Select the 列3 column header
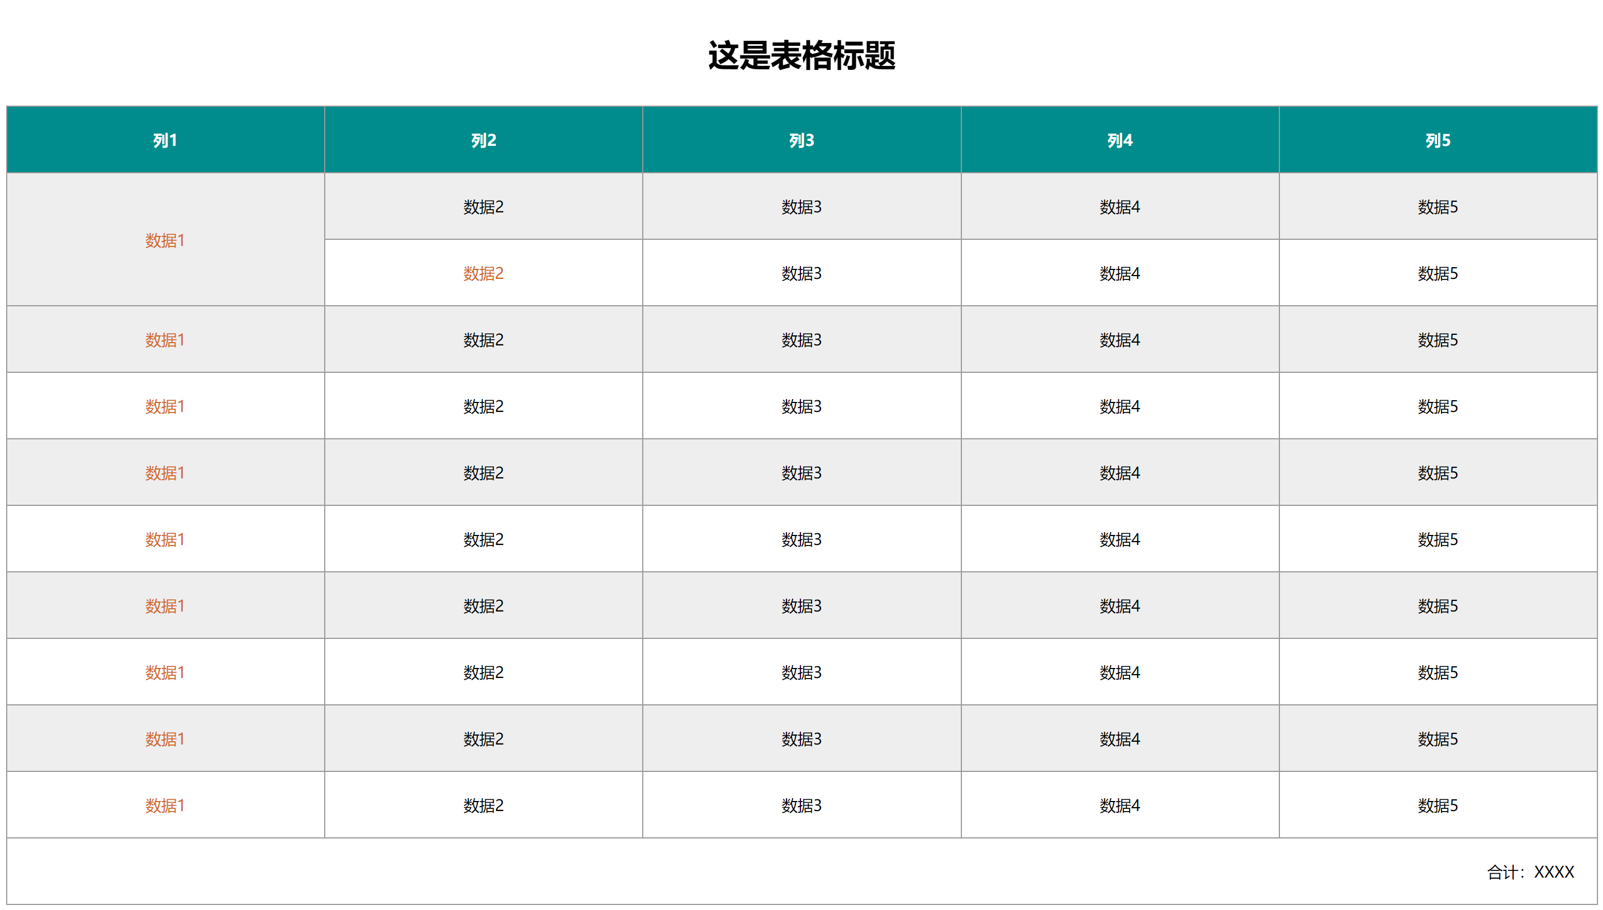Screen dimensions: 1603x910 coord(802,140)
